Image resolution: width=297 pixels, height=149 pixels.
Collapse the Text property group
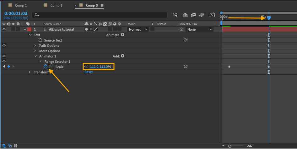click(30, 35)
